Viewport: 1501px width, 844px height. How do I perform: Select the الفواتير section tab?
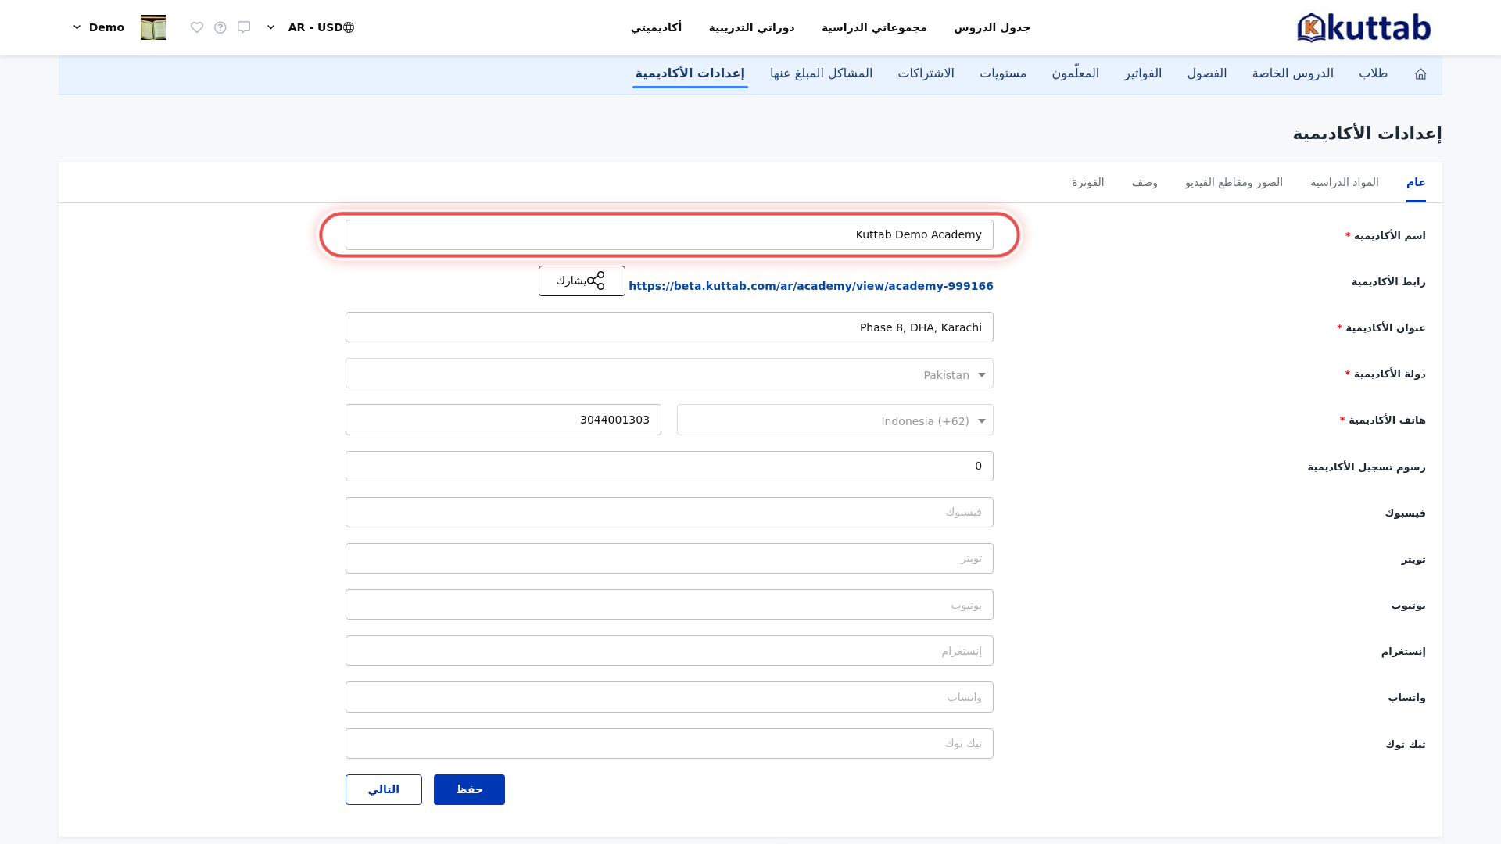coord(1143,73)
